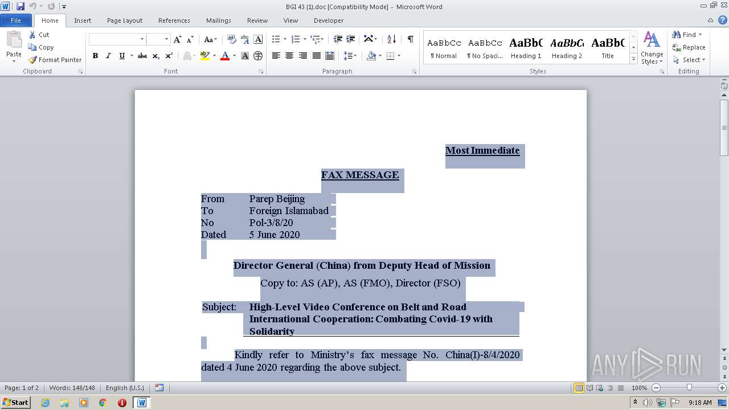The image size is (729, 410).
Task: Open the File tab
Action: (16, 20)
